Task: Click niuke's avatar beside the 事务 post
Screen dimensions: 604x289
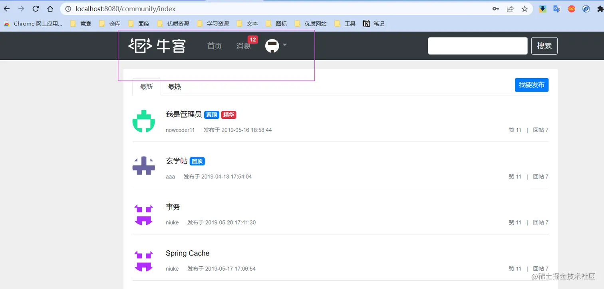Action: [143, 214]
